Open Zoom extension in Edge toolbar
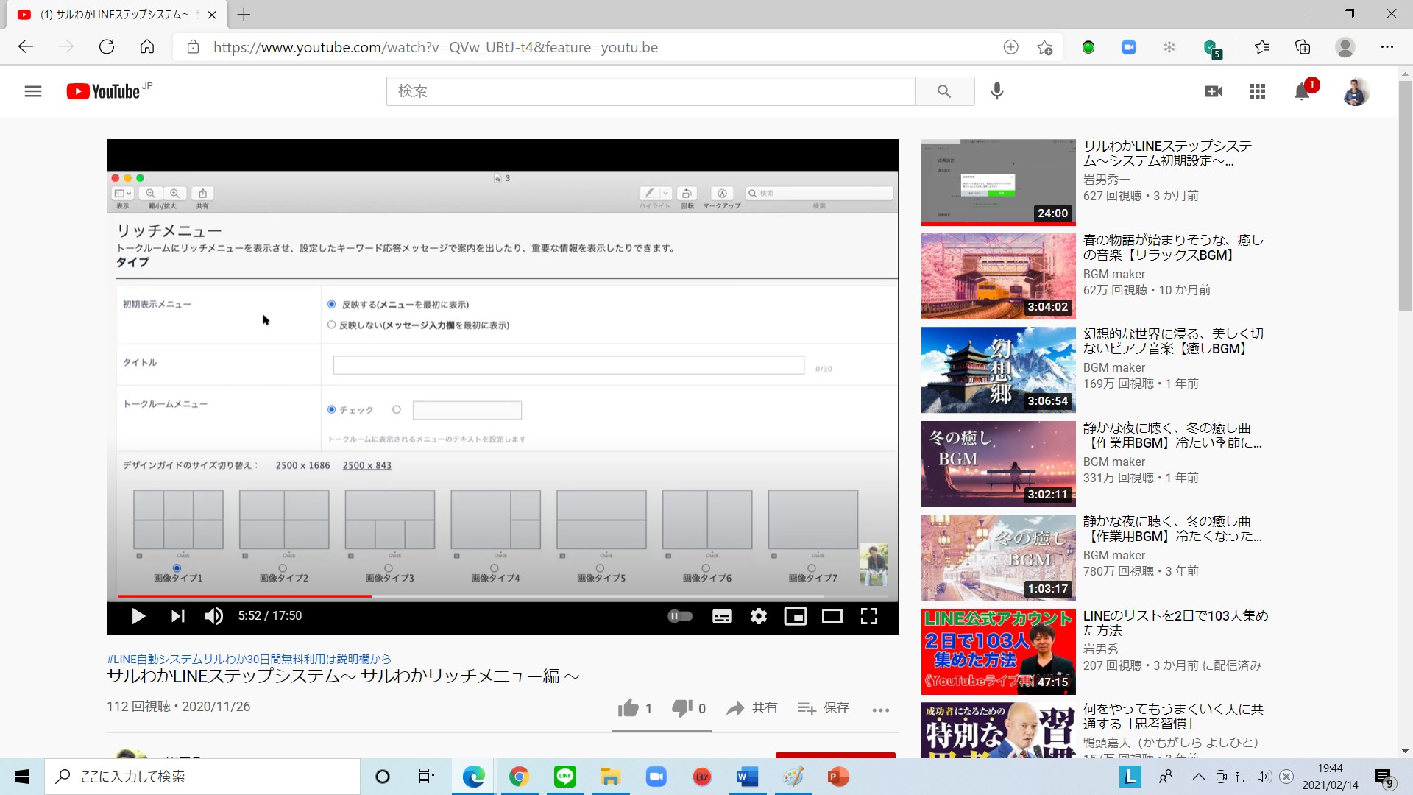The image size is (1413, 795). click(x=1129, y=47)
